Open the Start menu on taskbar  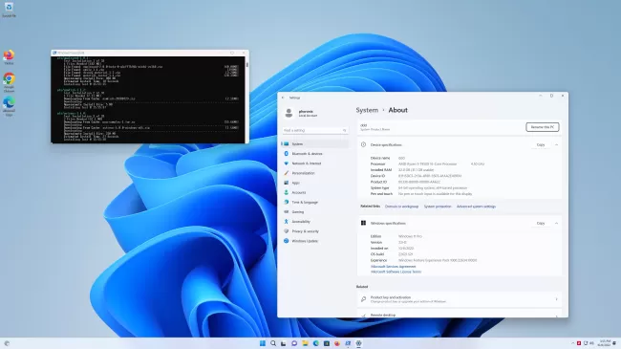click(x=262, y=343)
